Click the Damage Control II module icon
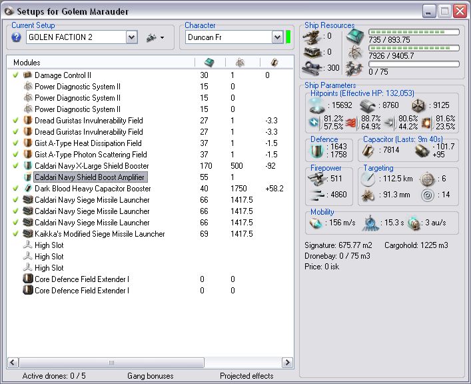Viewport: 471px width, 384px height. click(x=27, y=75)
